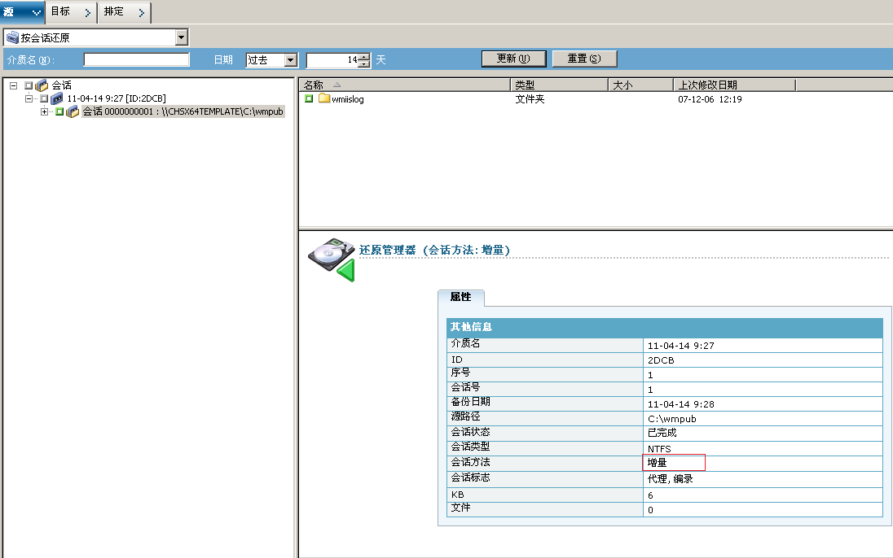Click the Restore Manager hard disk icon
The width and height of the screenshot is (893, 558).
tap(332, 258)
